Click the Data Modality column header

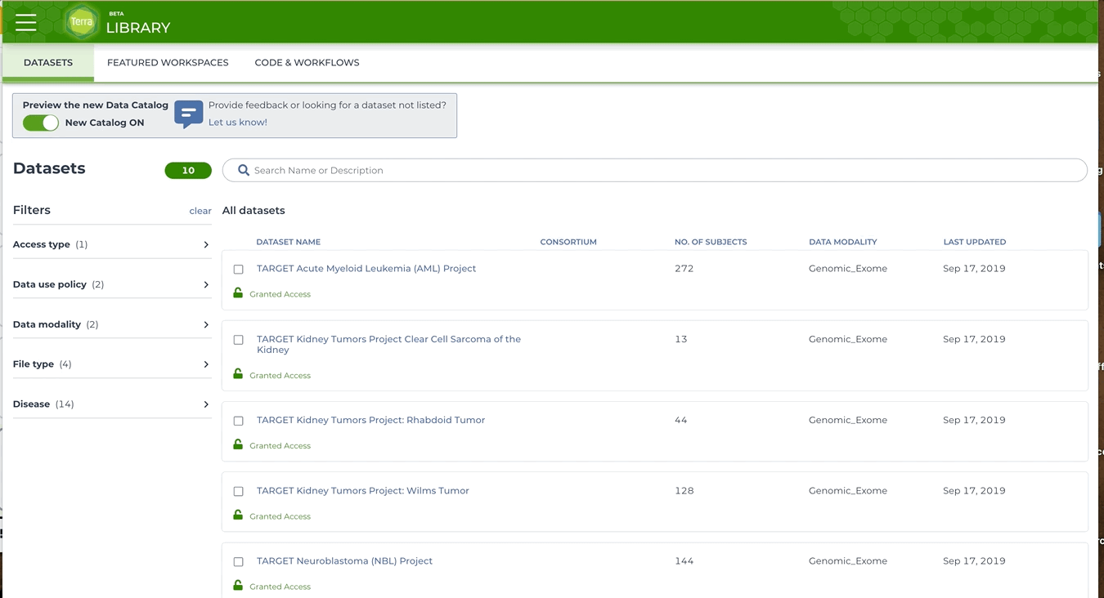[842, 242]
